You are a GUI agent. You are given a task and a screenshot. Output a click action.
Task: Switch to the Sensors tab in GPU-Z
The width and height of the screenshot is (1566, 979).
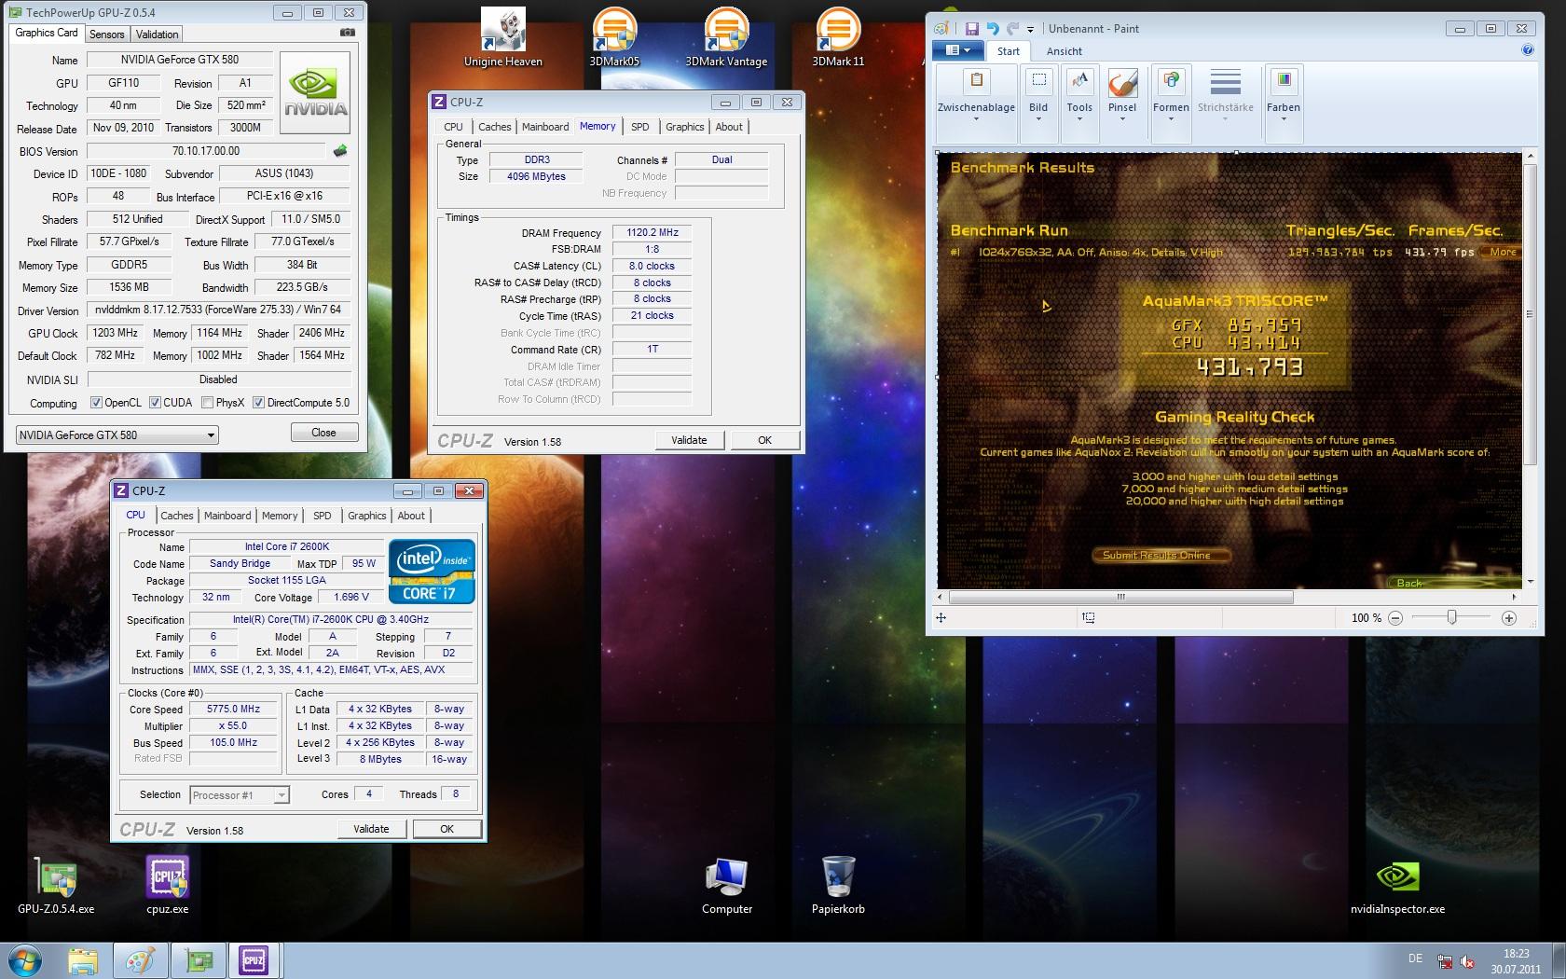106,34
